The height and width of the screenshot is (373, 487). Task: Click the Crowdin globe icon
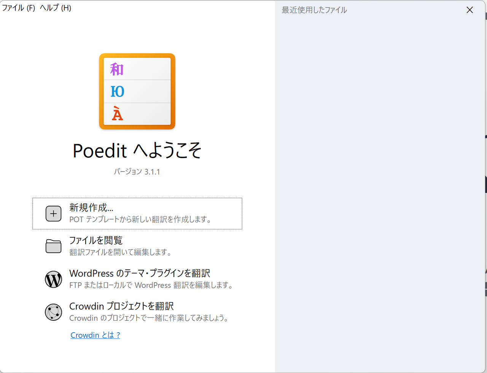(54, 312)
